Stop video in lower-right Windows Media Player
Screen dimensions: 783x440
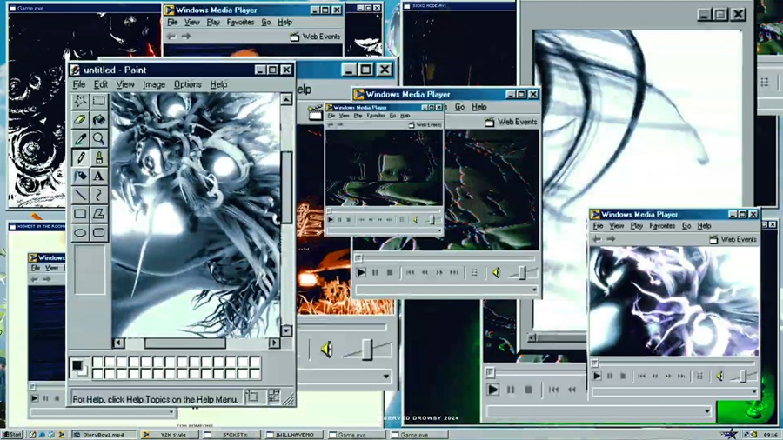pyautogui.click(x=623, y=377)
